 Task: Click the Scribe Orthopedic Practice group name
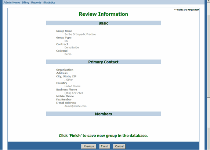80,34
